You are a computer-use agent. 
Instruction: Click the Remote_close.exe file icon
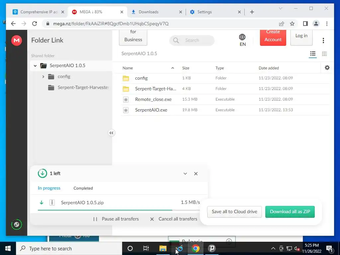(126, 100)
